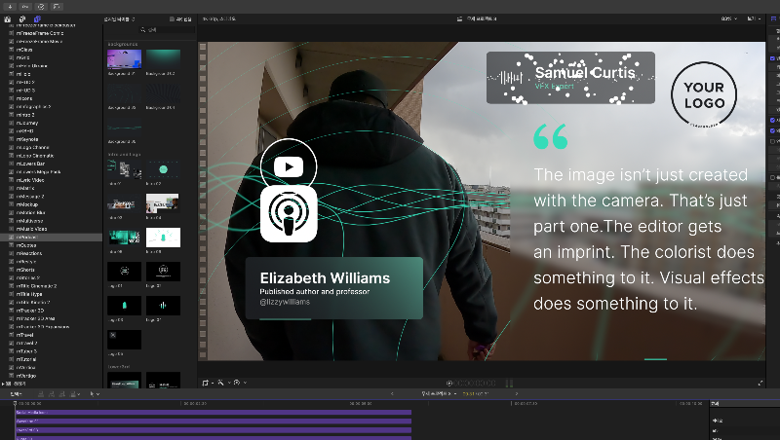Open the project name popup above the timeline
Viewport: 780px width, 440px height.
(439, 394)
